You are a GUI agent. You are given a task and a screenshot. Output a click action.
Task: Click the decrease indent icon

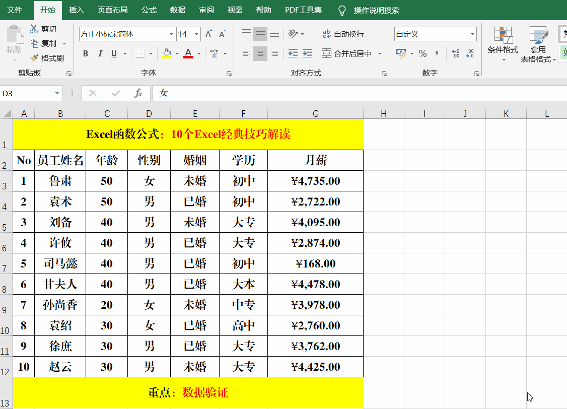tap(293, 53)
